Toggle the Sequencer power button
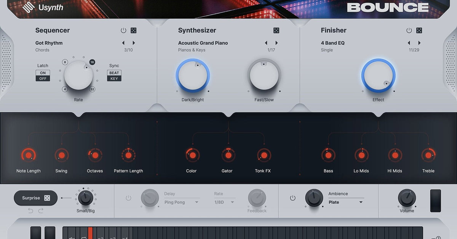 click(x=123, y=30)
